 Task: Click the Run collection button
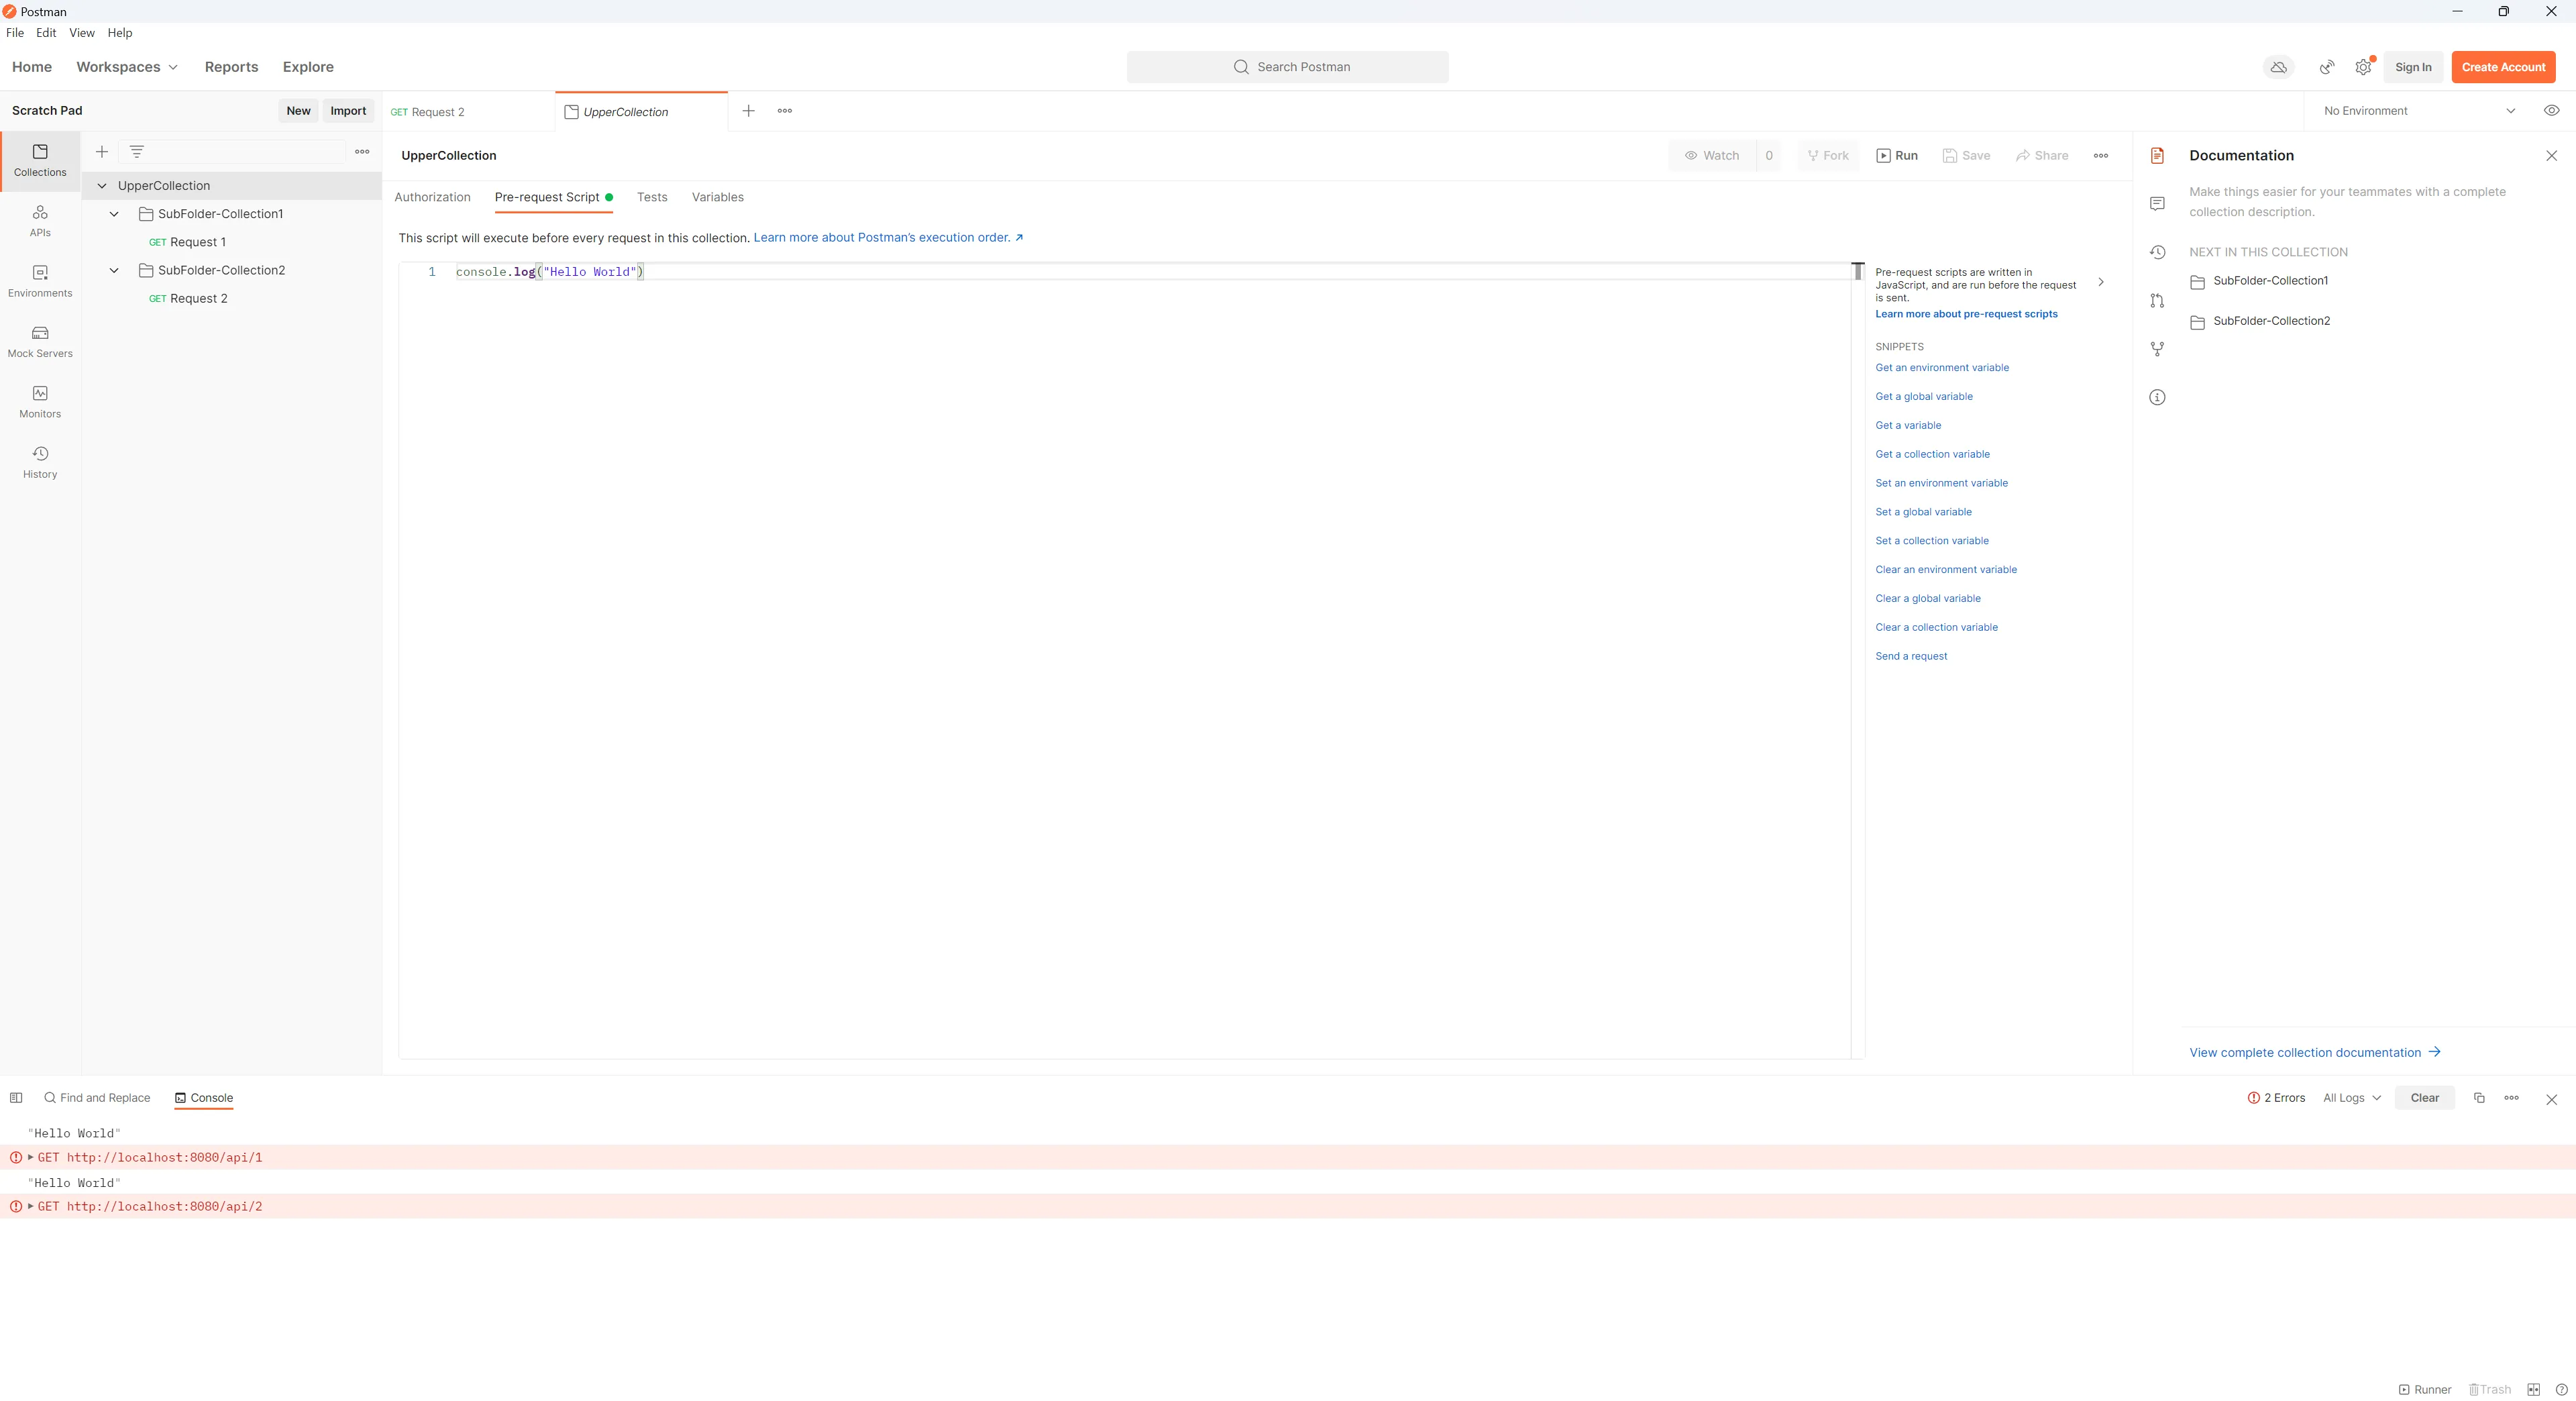tap(1897, 156)
